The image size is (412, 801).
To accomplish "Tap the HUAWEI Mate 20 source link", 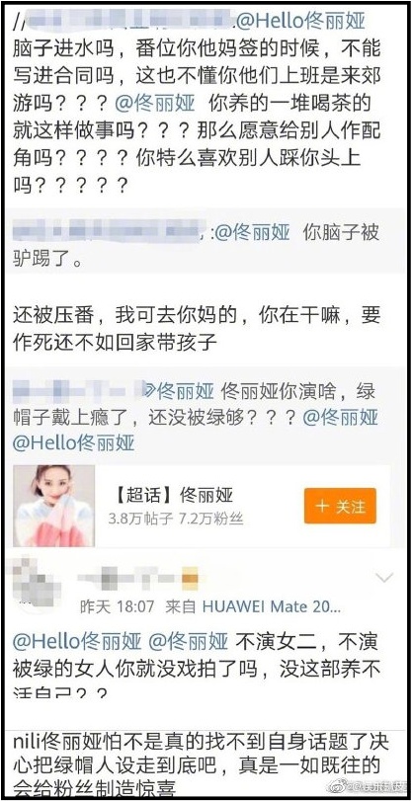I will [x=272, y=606].
